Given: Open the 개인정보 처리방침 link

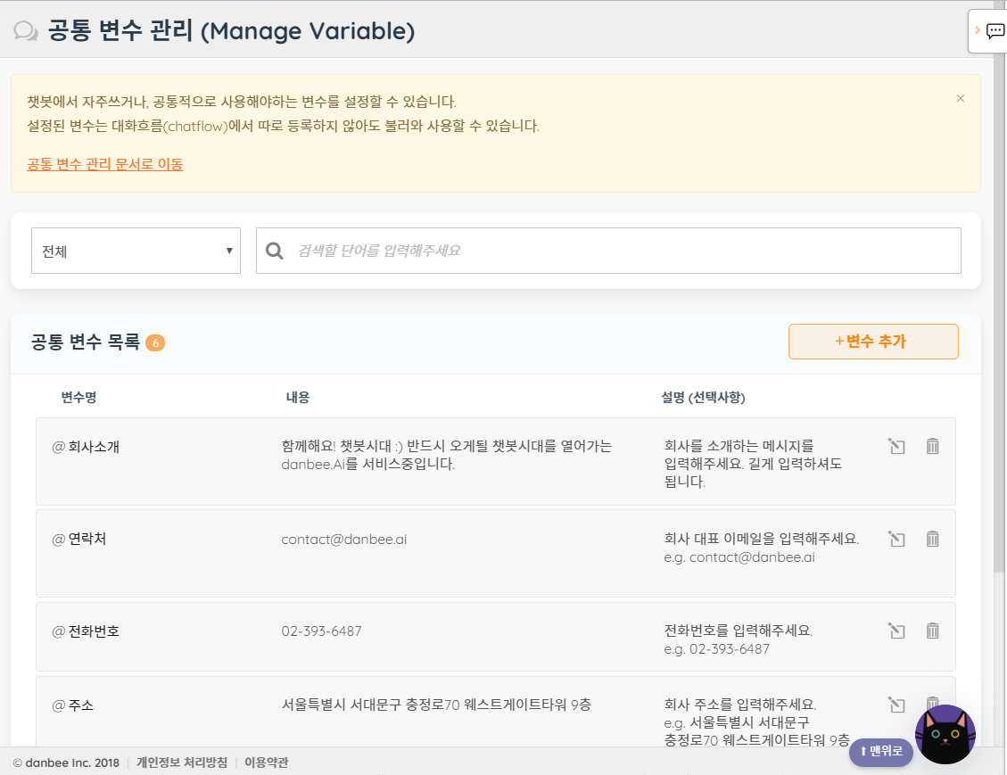Looking at the screenshot, I should click(182, 763).
